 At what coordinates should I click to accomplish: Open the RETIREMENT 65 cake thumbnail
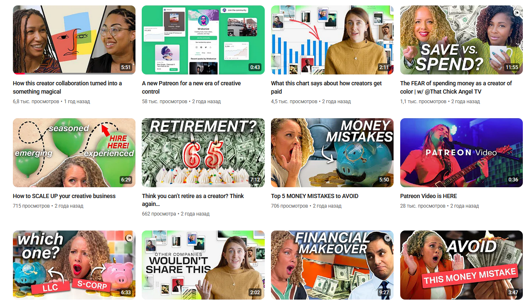pos(203,153)
